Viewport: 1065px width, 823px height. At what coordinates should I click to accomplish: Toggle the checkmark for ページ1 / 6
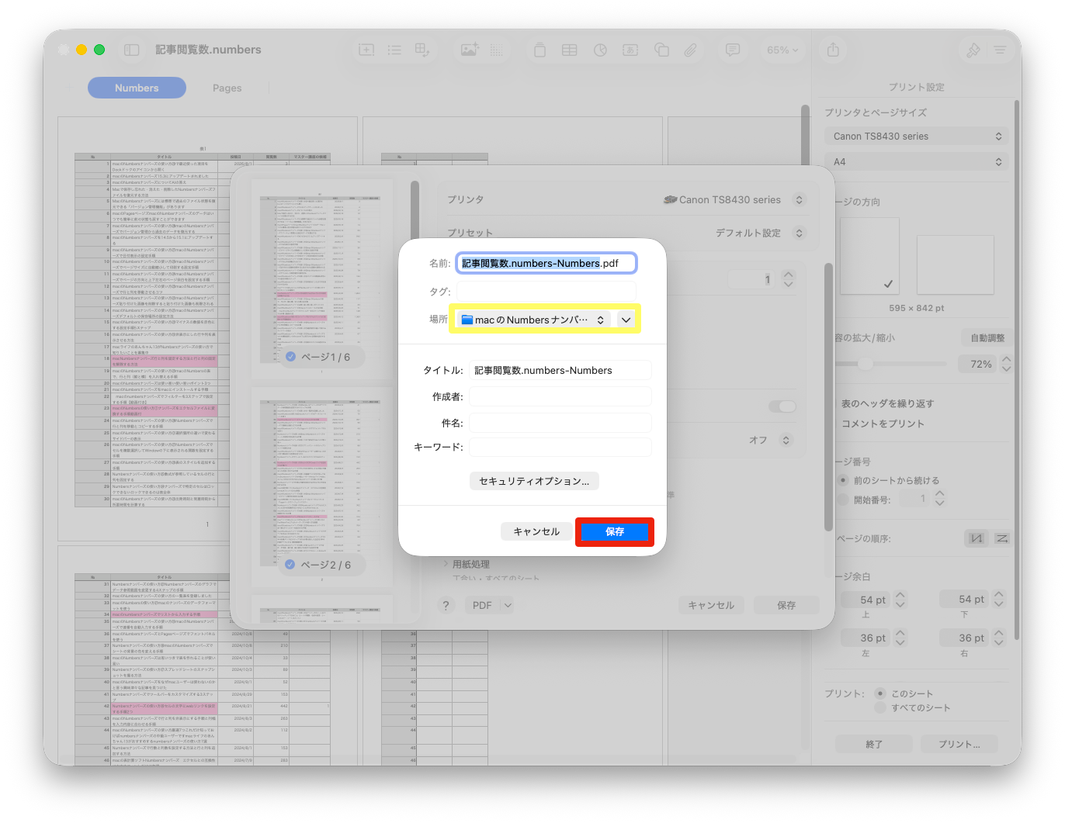[290, 357]
